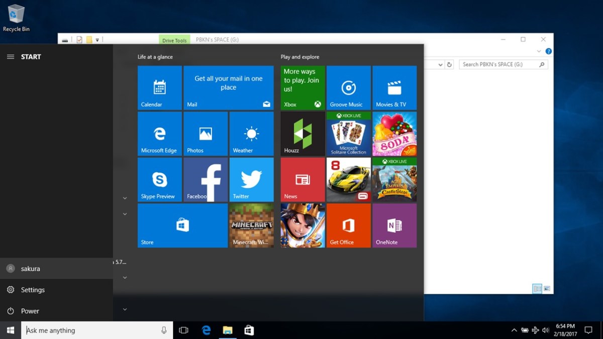Open the Twitter tile
This screenshot has width=603, height=339.
click(251, 180)
